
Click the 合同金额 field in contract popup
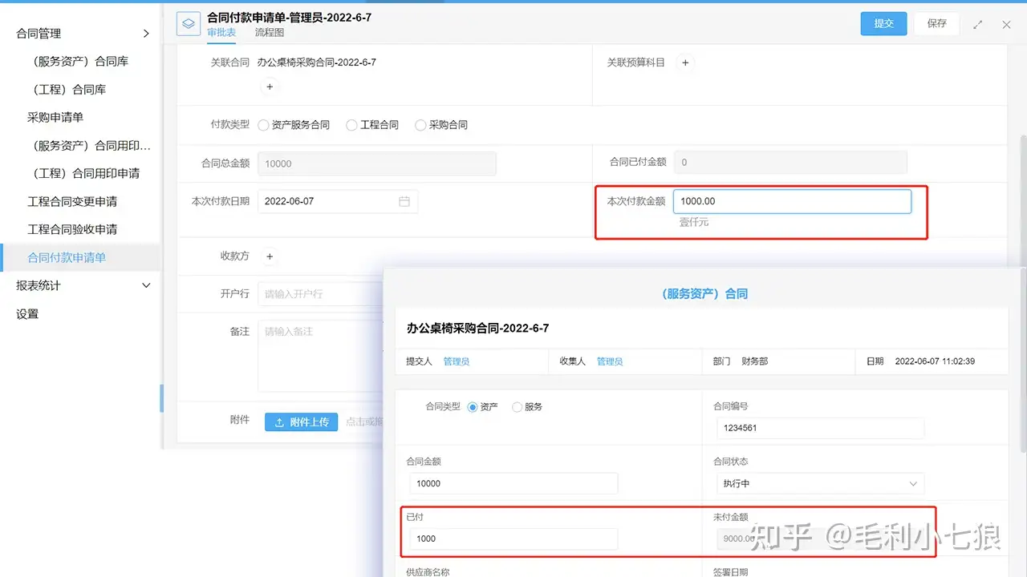(513, 484)
